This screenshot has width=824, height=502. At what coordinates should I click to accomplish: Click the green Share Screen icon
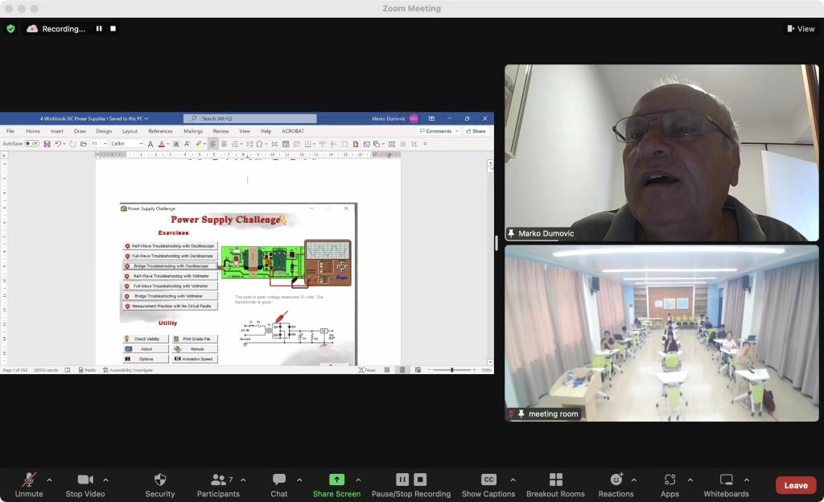click(x=336, y=480)
